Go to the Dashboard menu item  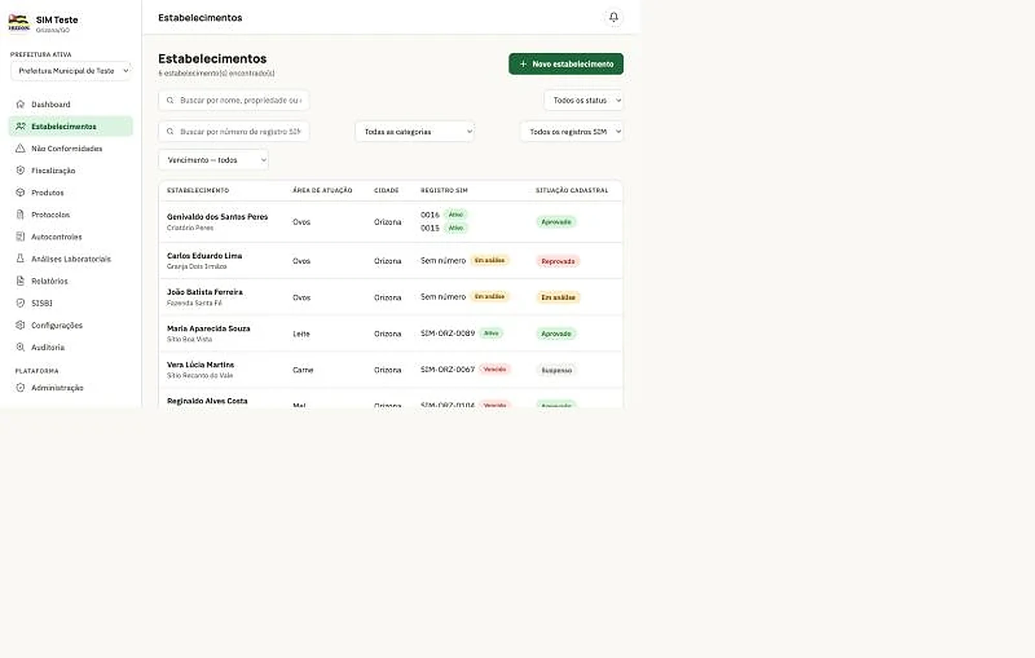point(70,104)
